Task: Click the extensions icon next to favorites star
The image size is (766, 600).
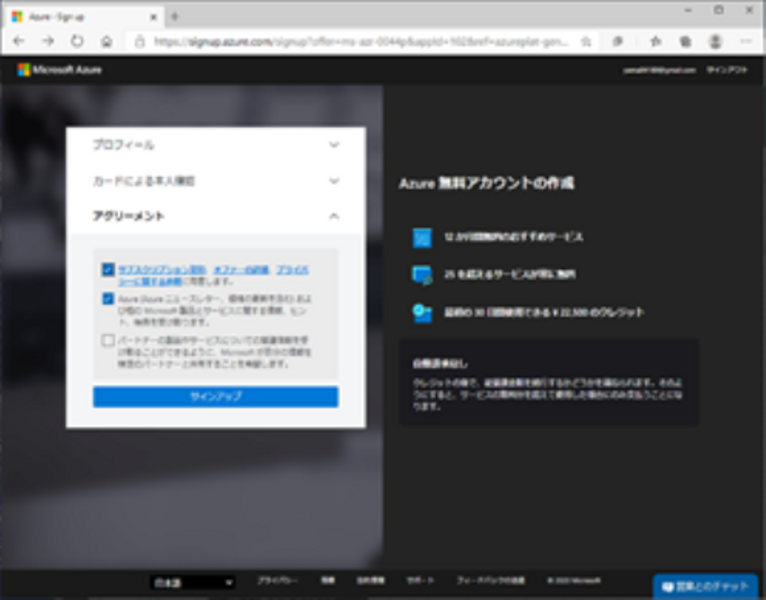Action: point(618,42)
